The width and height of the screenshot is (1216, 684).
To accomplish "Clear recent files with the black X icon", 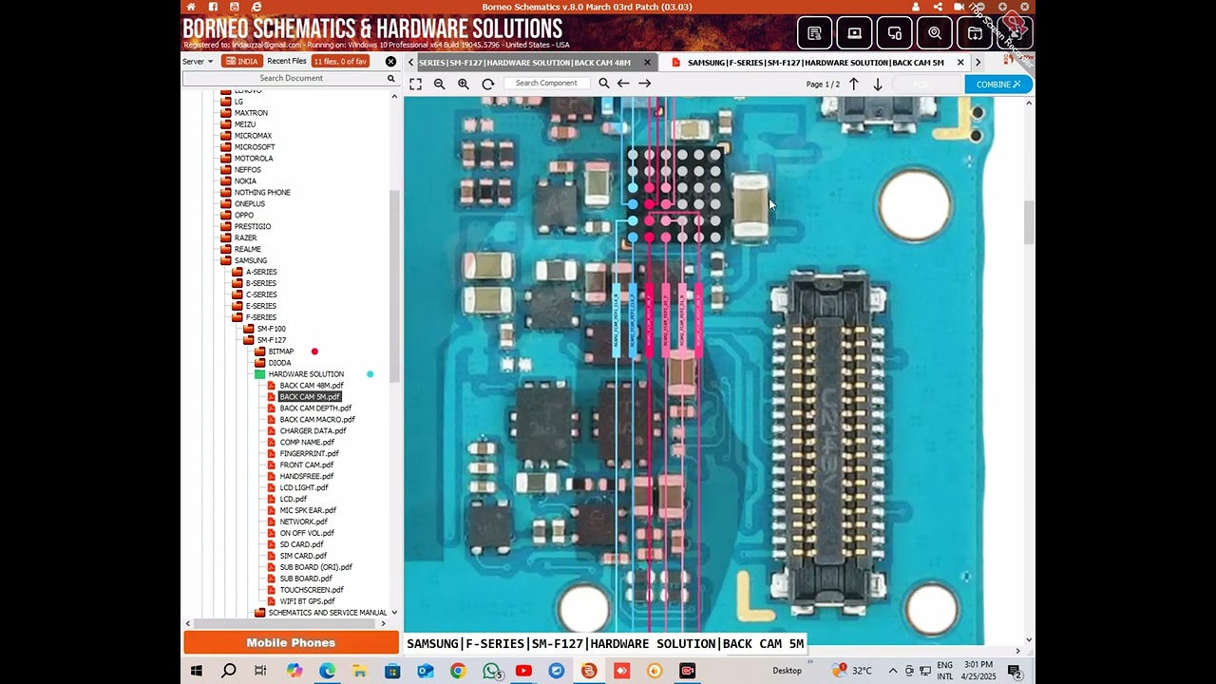I will (390, 62).
